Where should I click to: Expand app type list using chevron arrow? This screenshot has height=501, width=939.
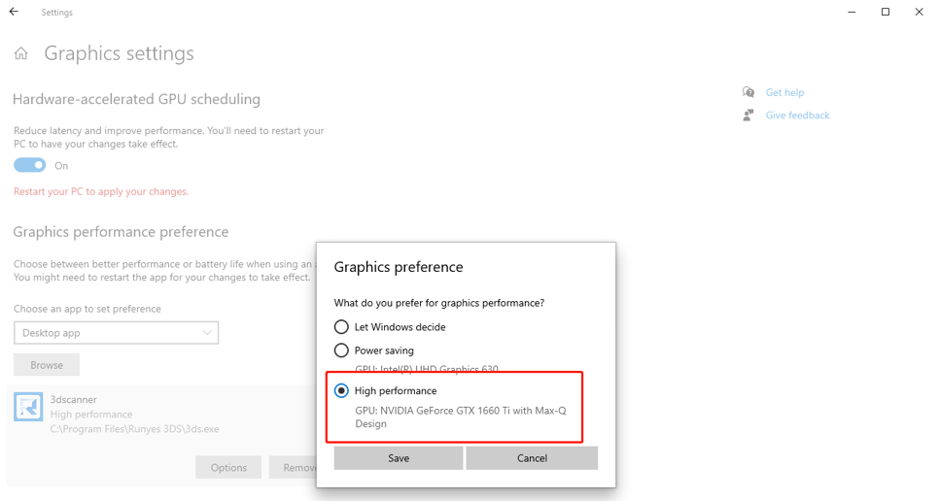click(207, 333)
